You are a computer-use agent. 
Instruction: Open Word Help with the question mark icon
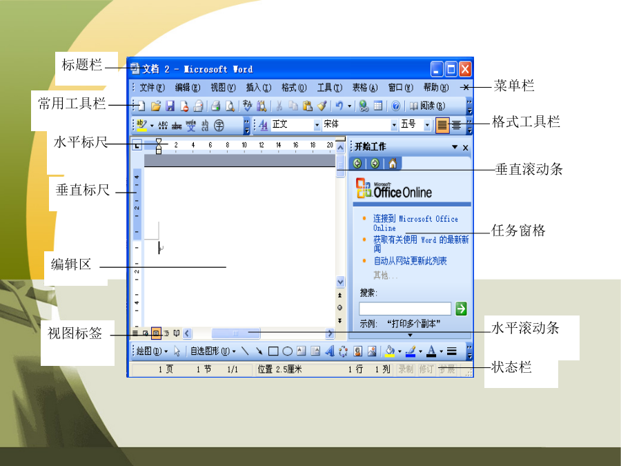coord(395,106)
